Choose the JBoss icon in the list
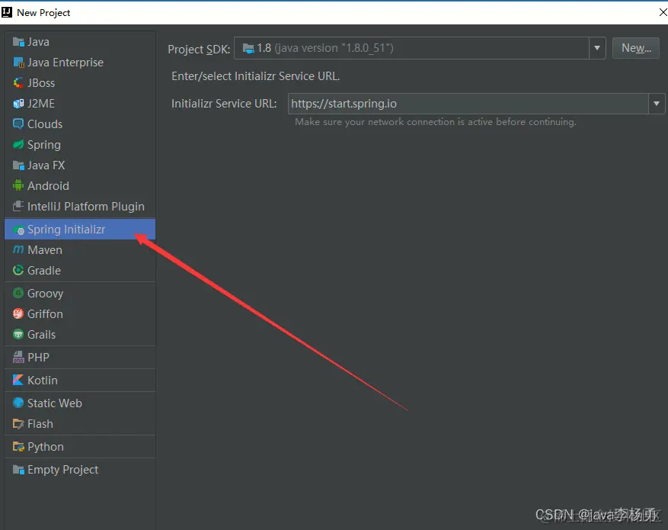Viewport: 668px width, 530px height. 18,82
